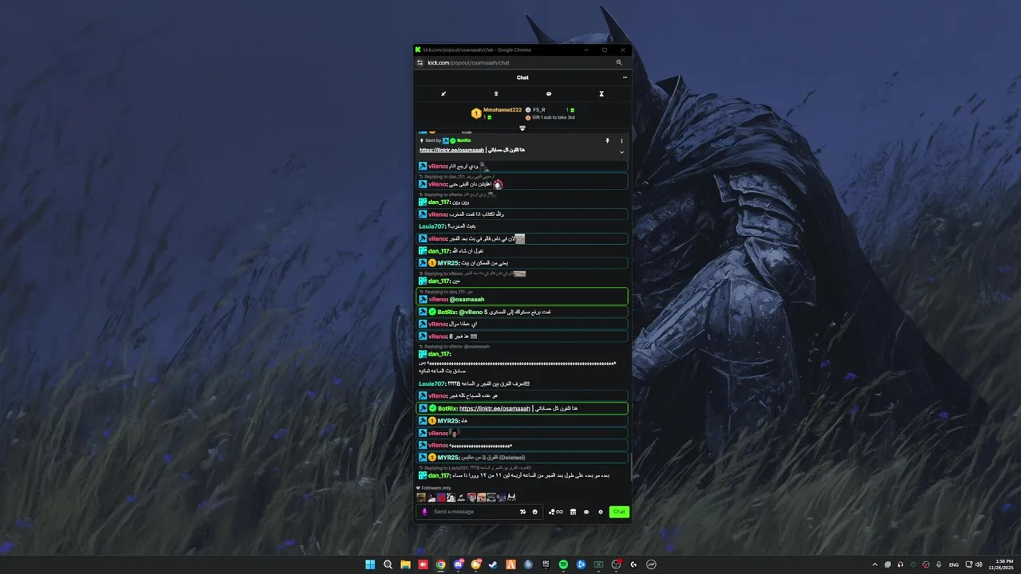The width and height of the screenshot is (1021, 574).
Task: Click username Louie707 asking about the difference
Action: coord(432,383)
